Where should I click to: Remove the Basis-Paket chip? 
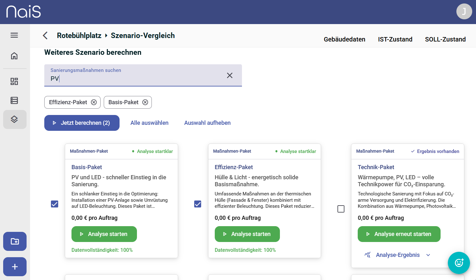[145, 102]
